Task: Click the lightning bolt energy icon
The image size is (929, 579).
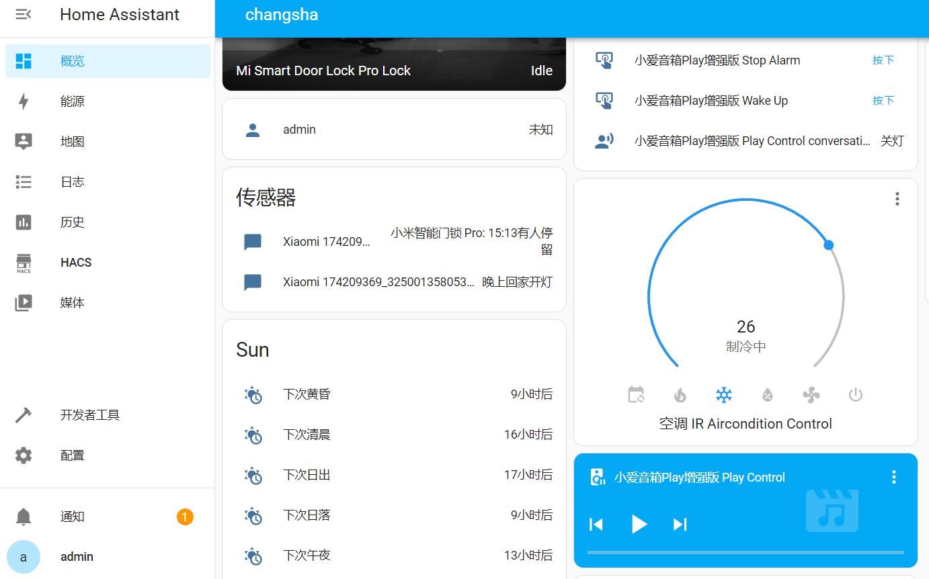Action: point(24,101)
